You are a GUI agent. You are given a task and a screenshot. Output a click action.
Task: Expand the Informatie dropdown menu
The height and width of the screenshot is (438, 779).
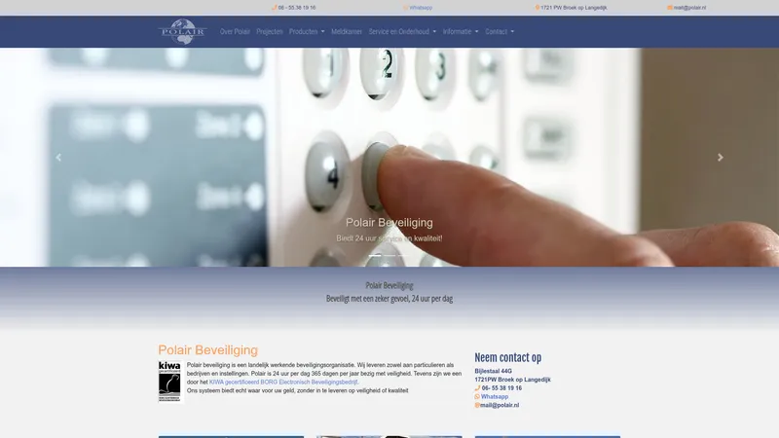[461, 31]
